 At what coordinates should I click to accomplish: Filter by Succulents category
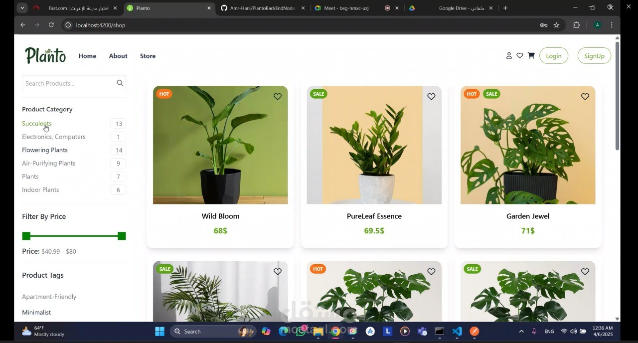click(37, 124)
